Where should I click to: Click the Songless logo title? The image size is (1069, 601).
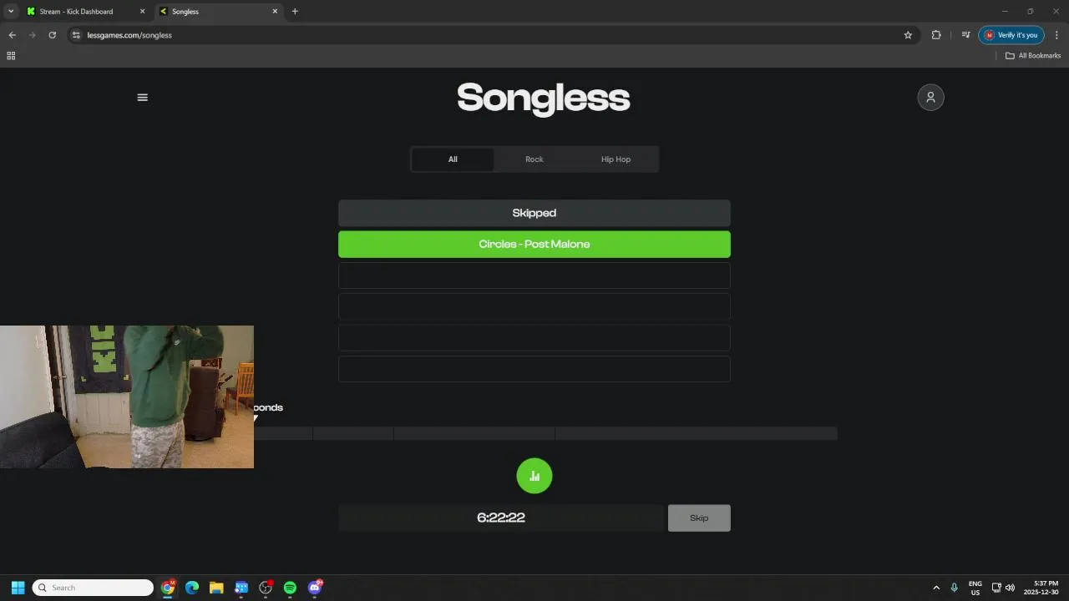click(x=543, y=98)
